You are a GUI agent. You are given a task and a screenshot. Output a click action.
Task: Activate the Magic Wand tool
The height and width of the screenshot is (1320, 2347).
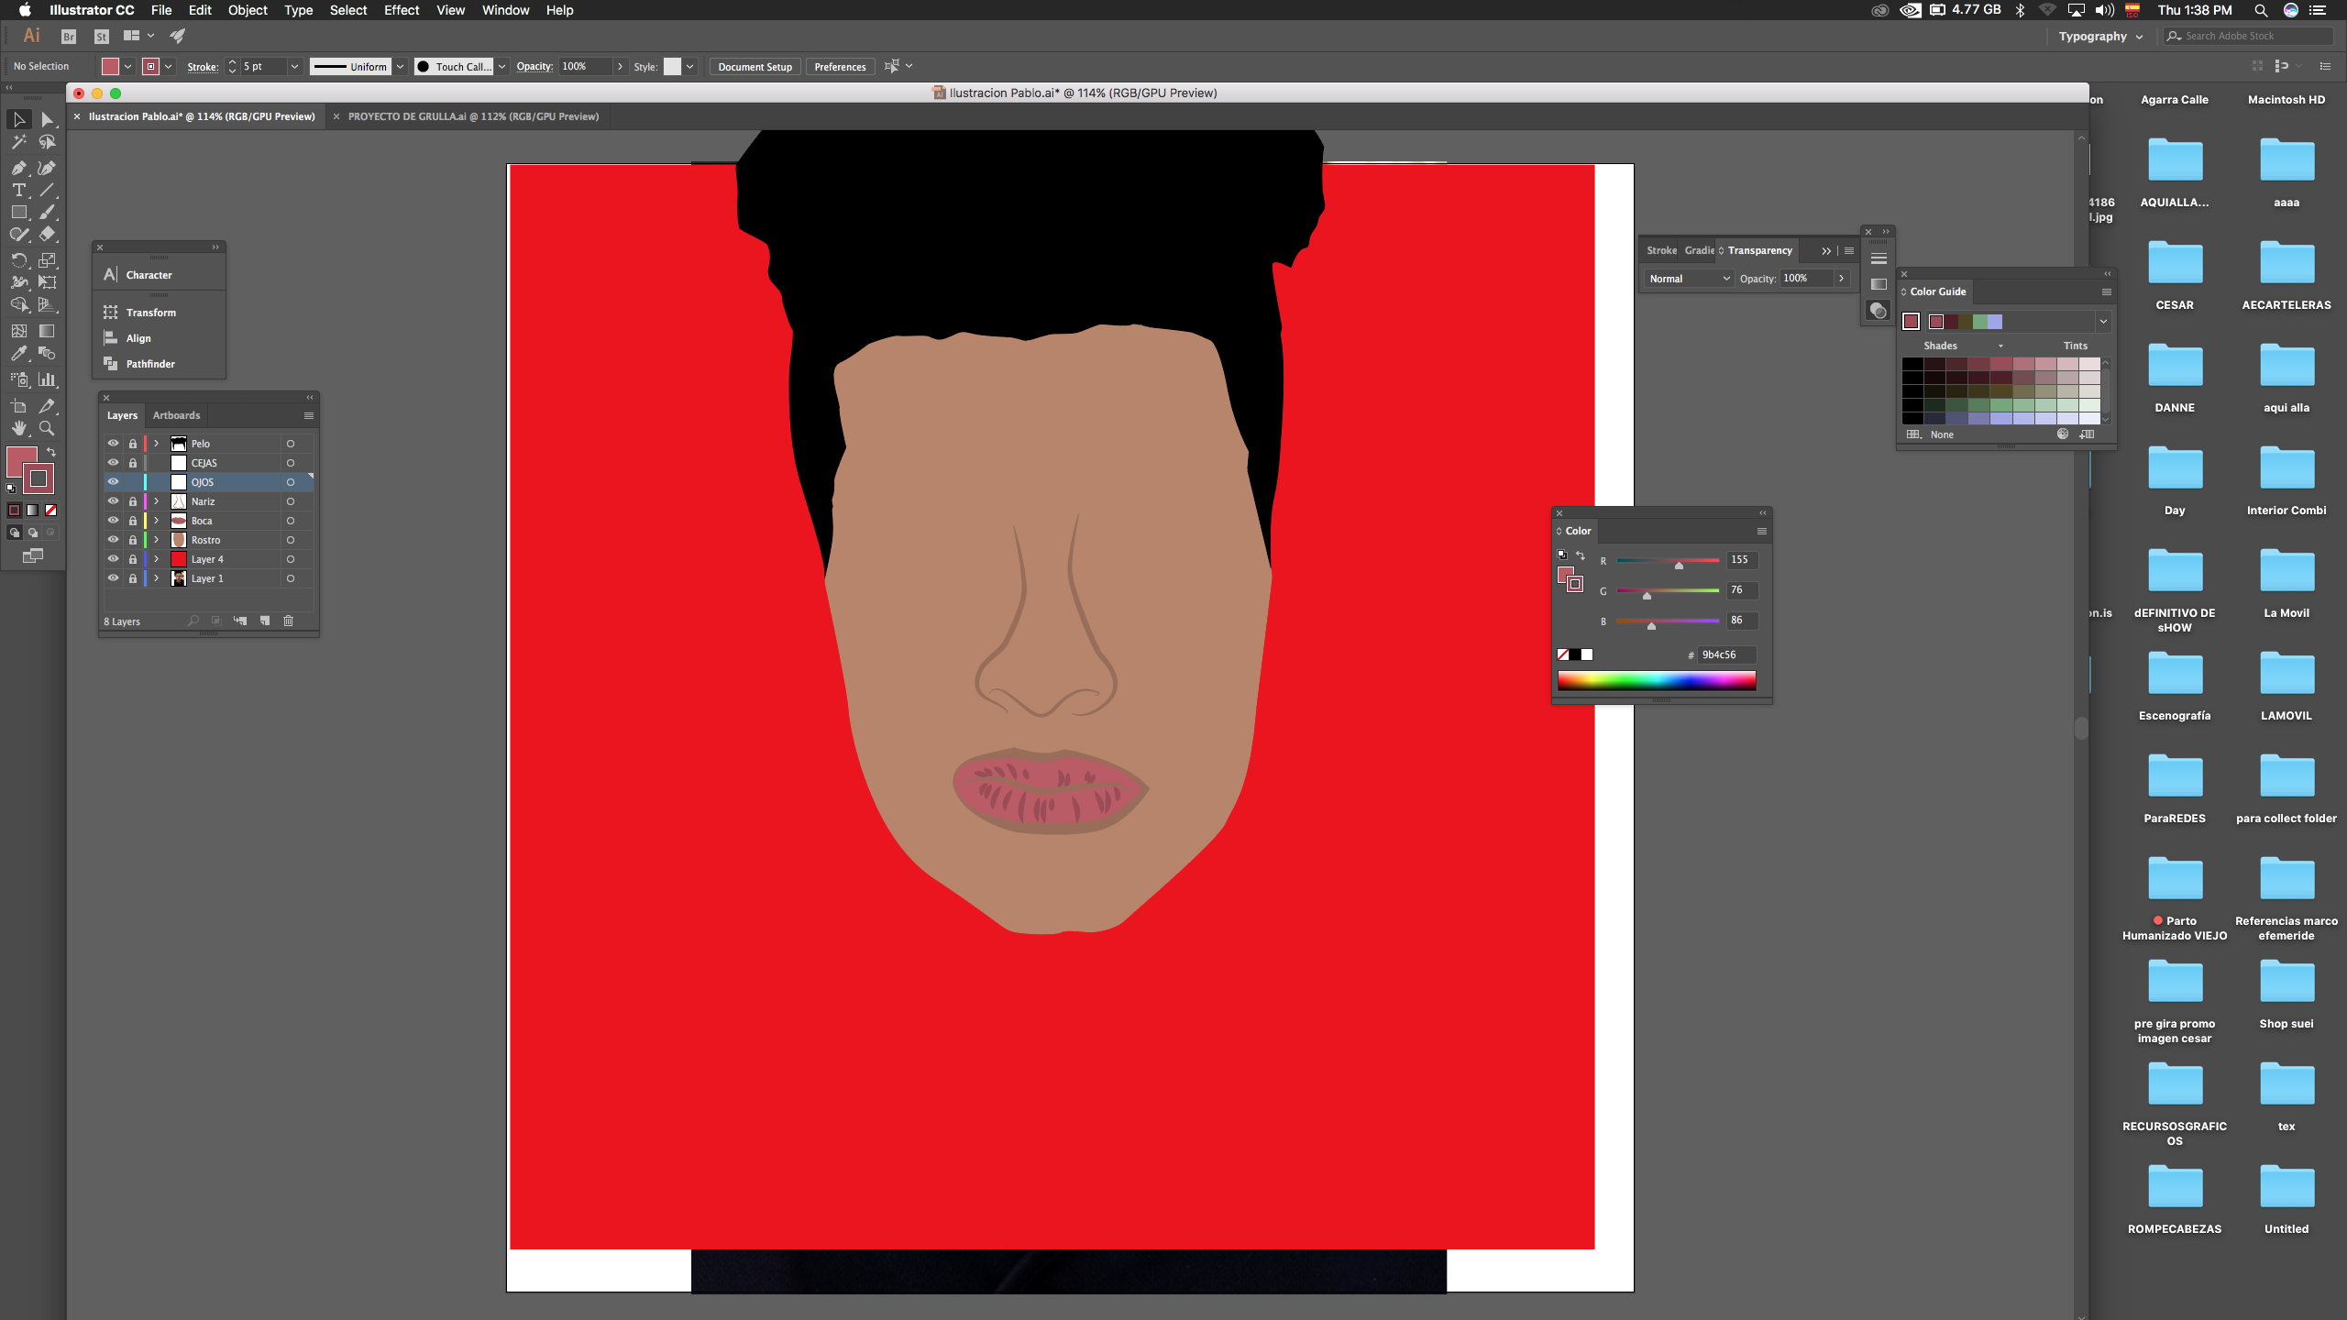(18, 142)
